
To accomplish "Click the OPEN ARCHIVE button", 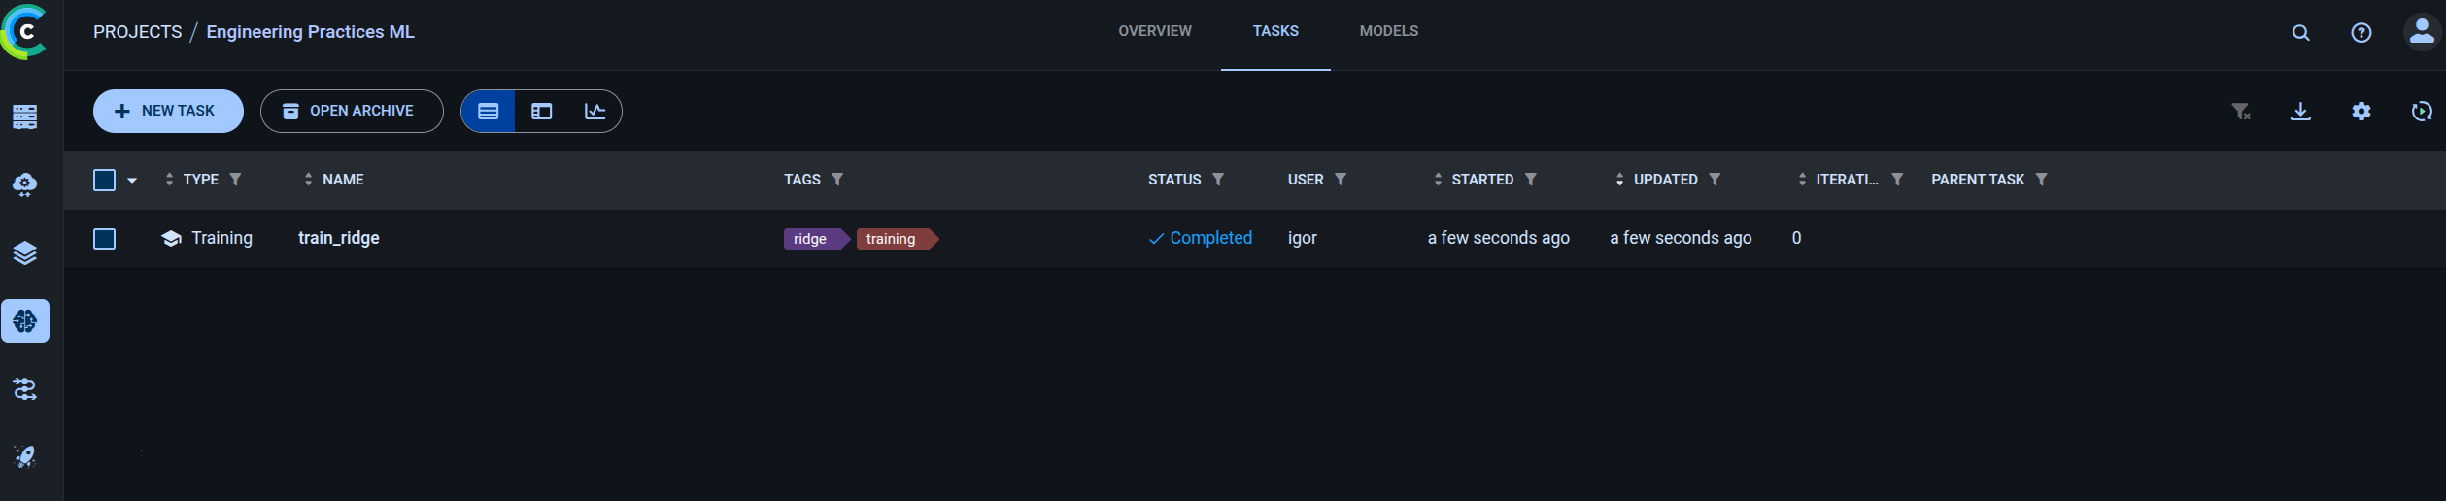I will pyautogui.click(x=352, y=111).
